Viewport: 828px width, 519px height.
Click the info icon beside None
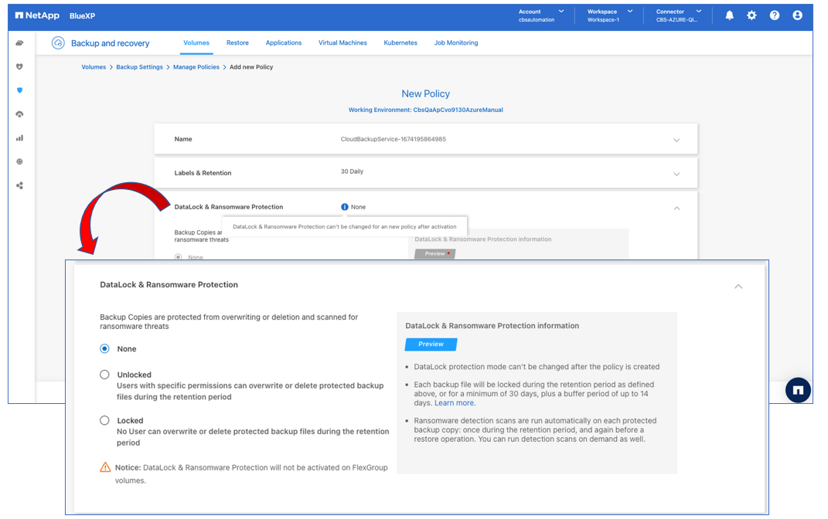[344, 207]
